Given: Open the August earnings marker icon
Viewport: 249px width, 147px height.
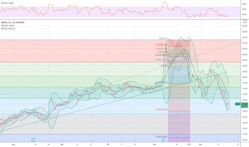Looking at the screenshot, I should [33, 140].
